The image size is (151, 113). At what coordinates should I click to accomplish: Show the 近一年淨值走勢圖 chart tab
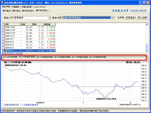[x=80, y=57]
